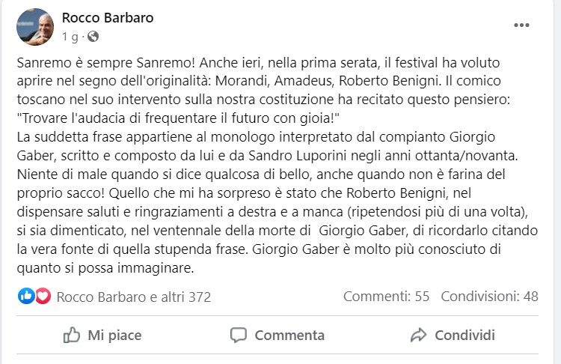Click the thumbs-up icon beside Mi piace

click(72, 335)
